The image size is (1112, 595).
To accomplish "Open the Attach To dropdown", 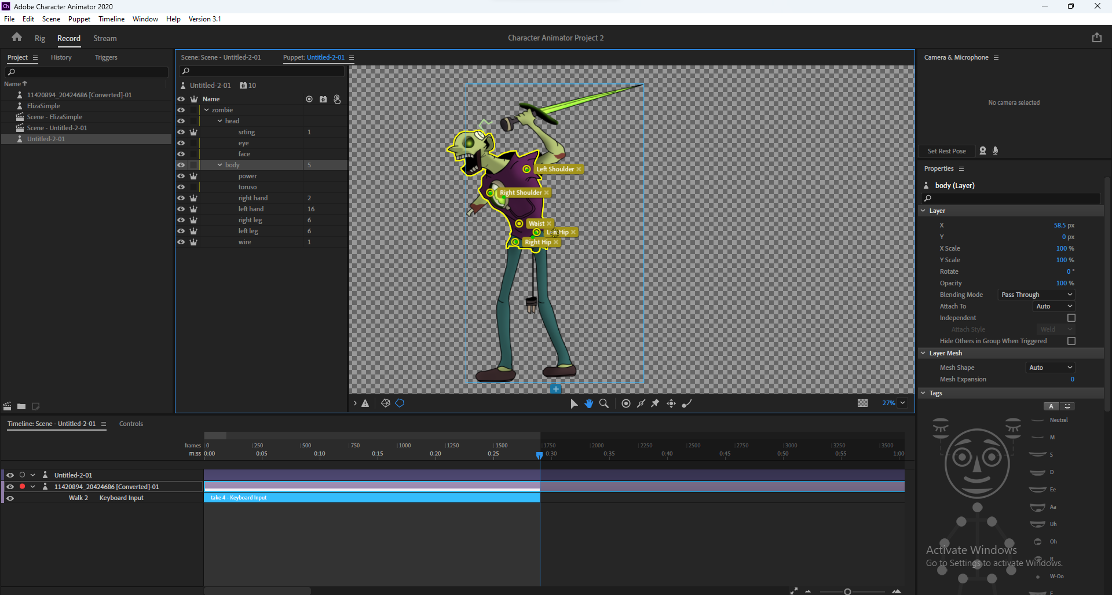I will tap(1054, 306).
